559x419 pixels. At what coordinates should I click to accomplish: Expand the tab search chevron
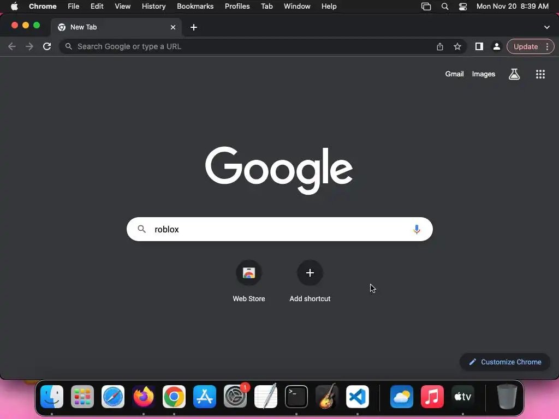[x=547, y=27]
